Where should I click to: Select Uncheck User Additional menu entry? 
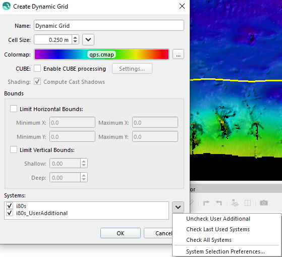218,219
